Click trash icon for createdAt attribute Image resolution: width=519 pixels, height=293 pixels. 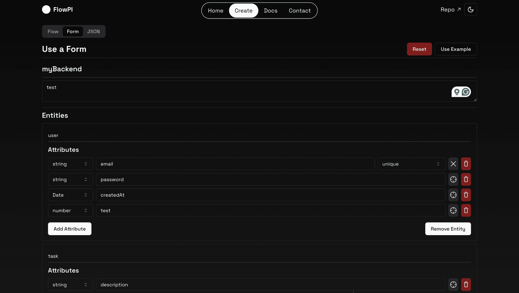466,195
